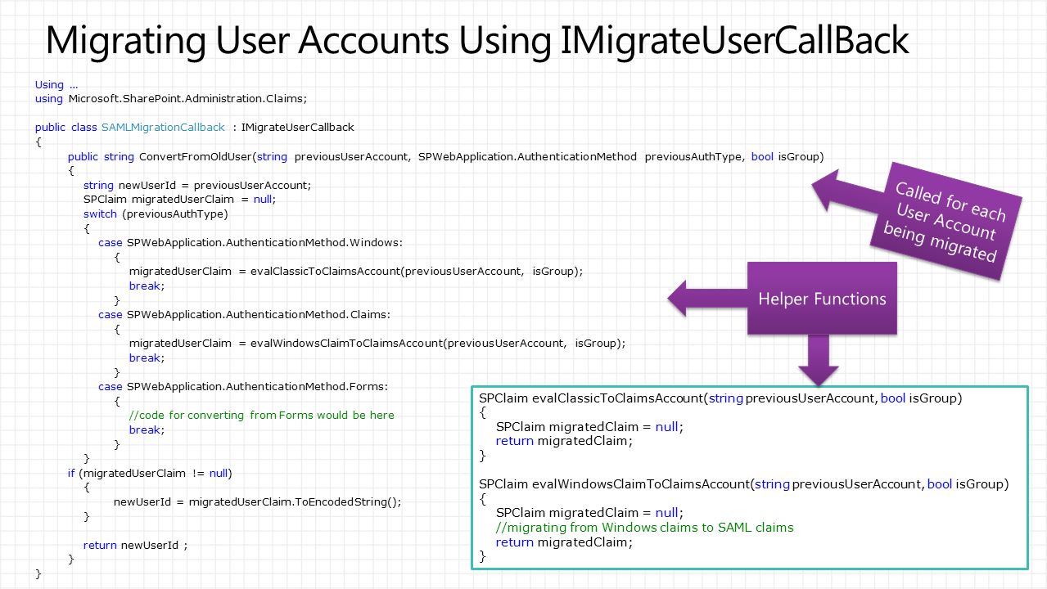Click 'return migratedClaim;' in evalWindowsClaimToClaimsAccount function
The height and width of the screenshot is (589, 1047).
[x=565, y=542]
